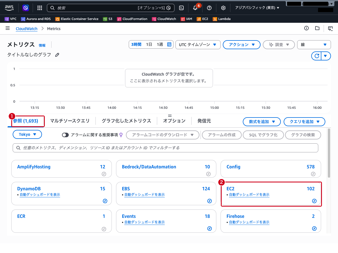Click compass icon on DynamoDB card
Image resolution: width=338 pixels, height=253 pixels.
(105, 201)
